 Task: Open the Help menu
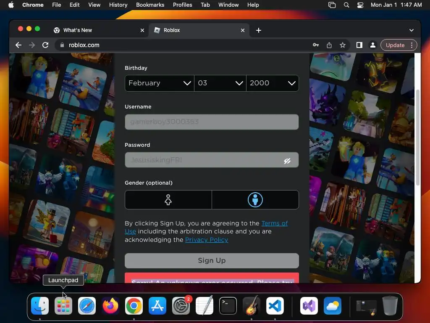click(253, 5)
